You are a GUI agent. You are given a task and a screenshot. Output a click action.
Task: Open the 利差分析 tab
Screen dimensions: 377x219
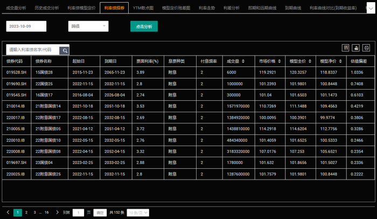click(x=231, y=8)
